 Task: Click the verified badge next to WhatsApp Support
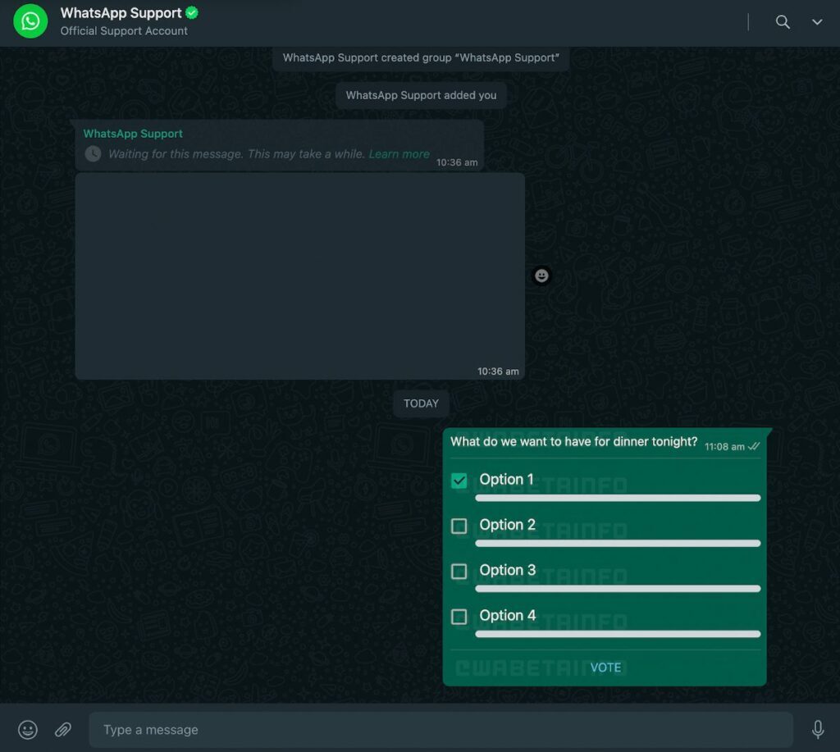[192, 13]
